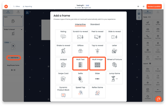Switch to desktop device view
The width and height of the screenshot is (166, 109).
tap(139, 13)
